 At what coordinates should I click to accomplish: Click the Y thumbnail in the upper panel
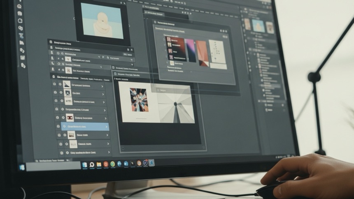68,59
